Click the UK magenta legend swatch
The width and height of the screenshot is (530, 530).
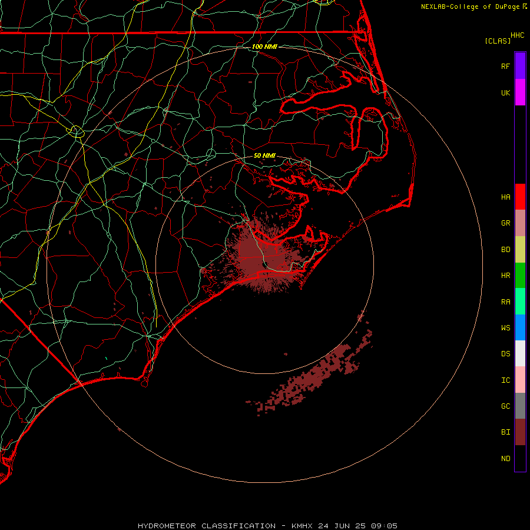coord(520,92)
